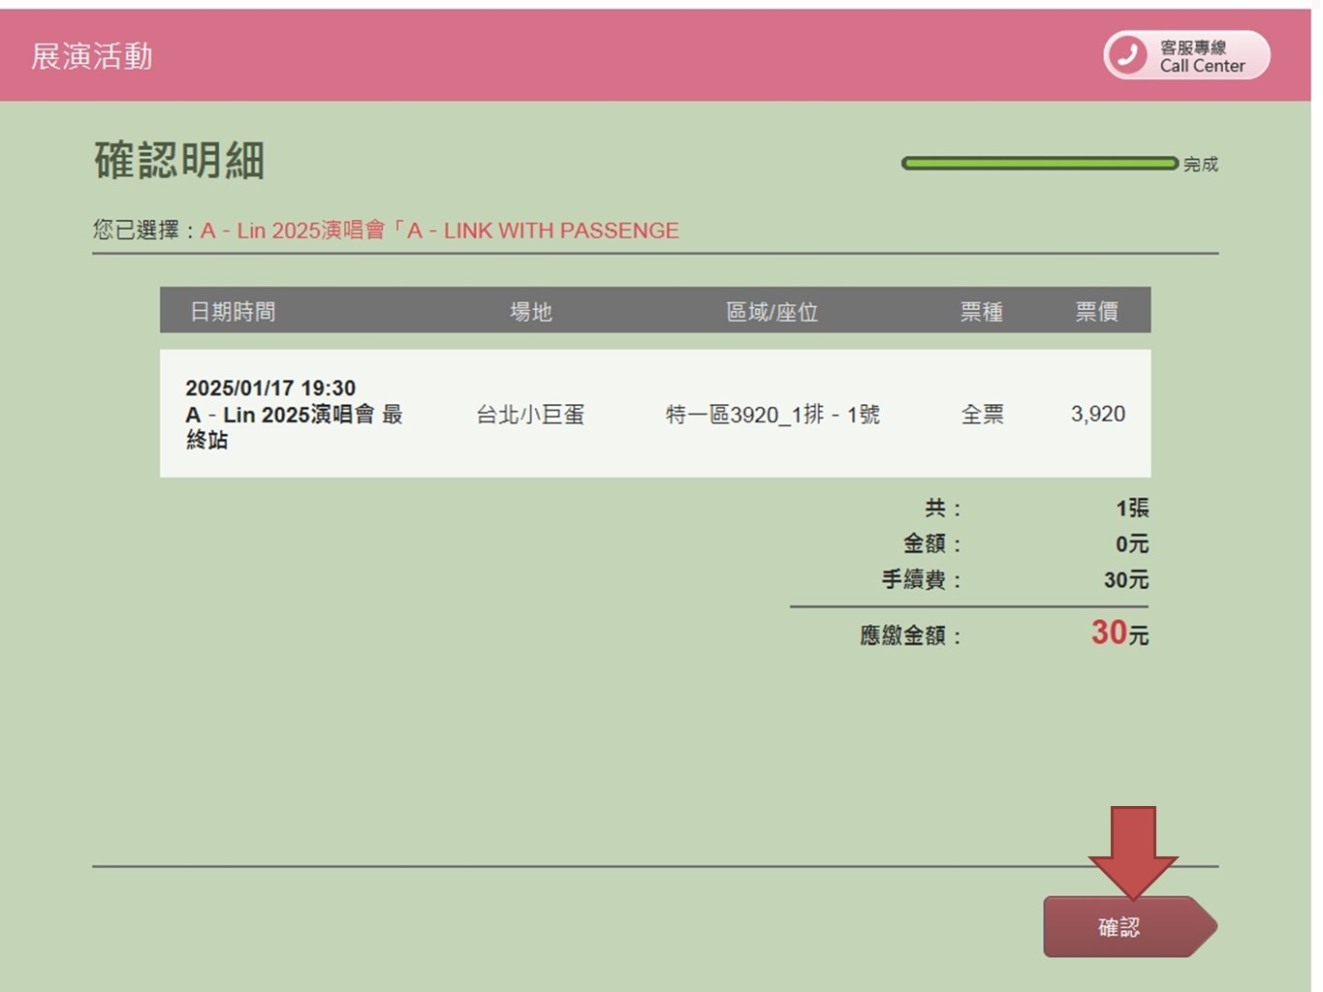Screen dimensions: 1323x992
Task: Click the 0元 amount value
Action: pyautogui.click(x=1132, y=543)
